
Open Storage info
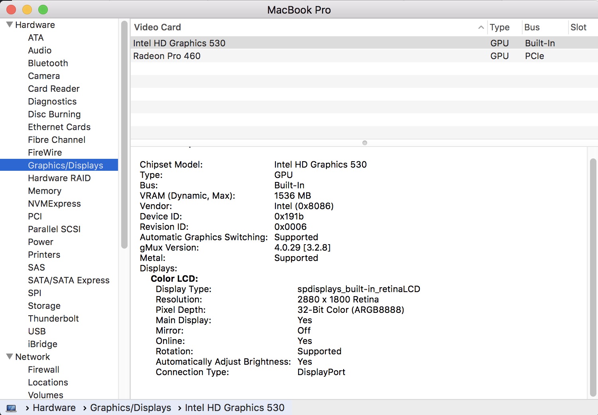[x=44, y=306]
